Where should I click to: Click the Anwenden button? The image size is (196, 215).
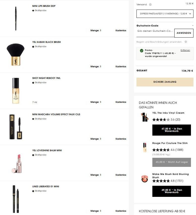[x=184, y=33]
